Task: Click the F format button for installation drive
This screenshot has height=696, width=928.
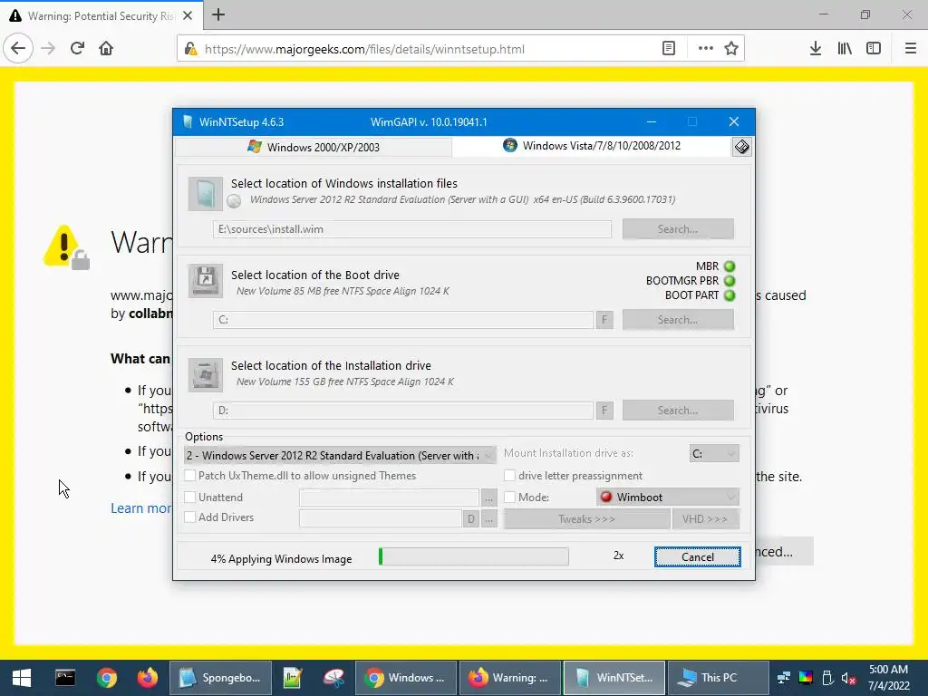Action: 604,411
